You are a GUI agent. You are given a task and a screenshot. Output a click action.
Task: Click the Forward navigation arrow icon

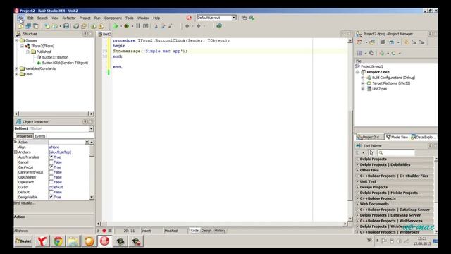click(199, 26)
